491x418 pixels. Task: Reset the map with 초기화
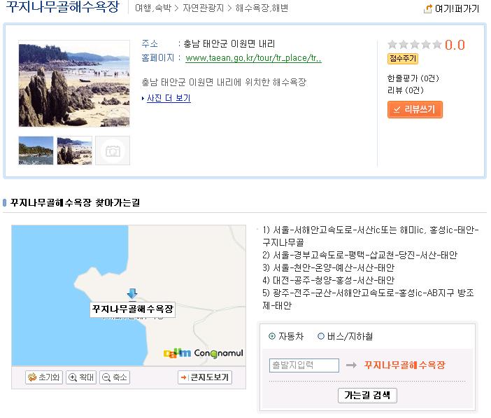44,377
